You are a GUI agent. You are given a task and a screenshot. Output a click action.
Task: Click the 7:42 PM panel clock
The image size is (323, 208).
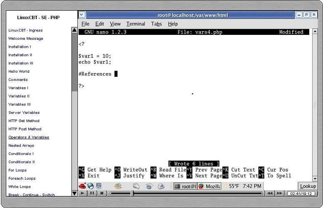click(x=252, y=186)
